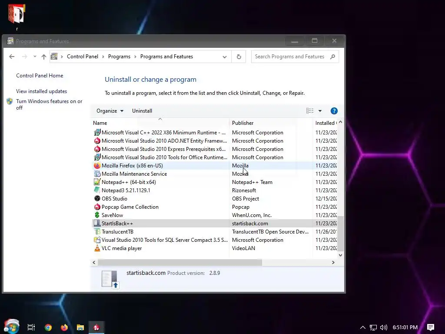This screenshot has height=334, width=445.
Task: Select Visual Studio 2010 ADO.NET Entity Framework icon
Action: (x=97, y=140)
